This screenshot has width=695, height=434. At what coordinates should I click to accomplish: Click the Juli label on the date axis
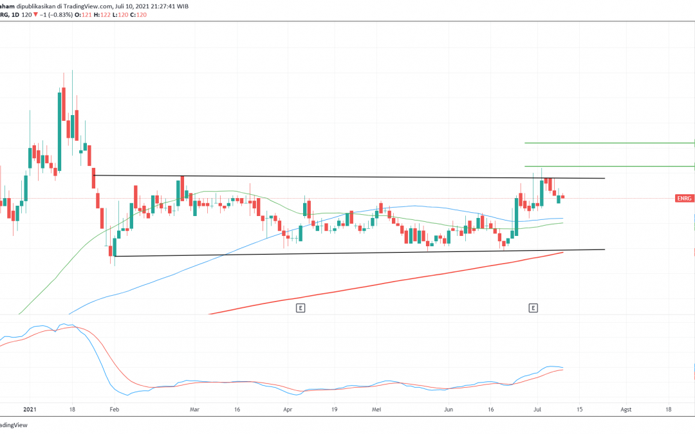pos(539,410)
